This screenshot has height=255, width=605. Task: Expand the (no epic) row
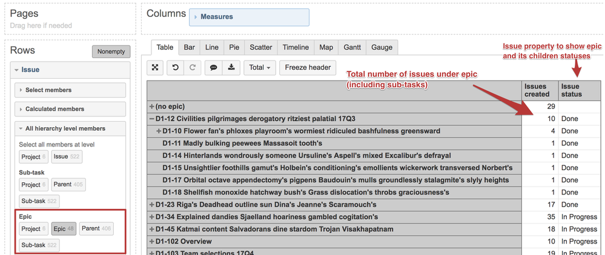pyautogui.click(x=152, y=107)
